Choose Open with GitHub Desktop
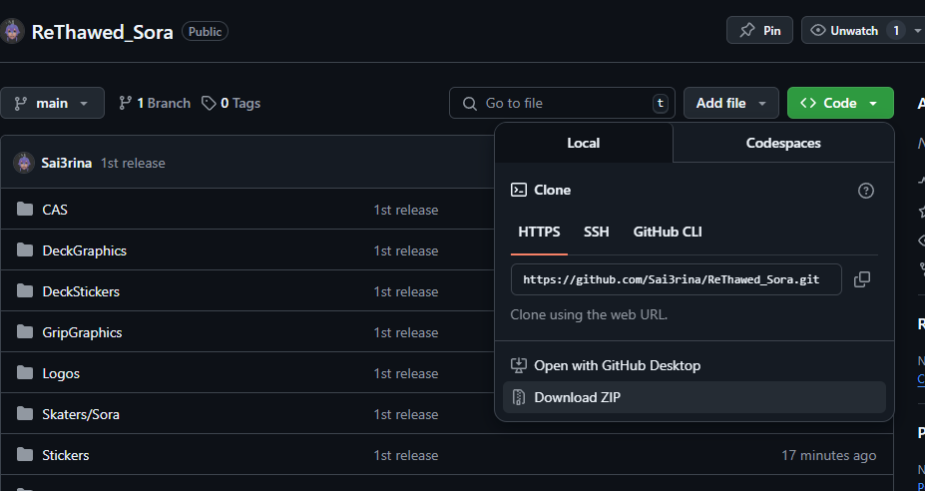This screenshot has height=491, width=925. coord(617,365)
